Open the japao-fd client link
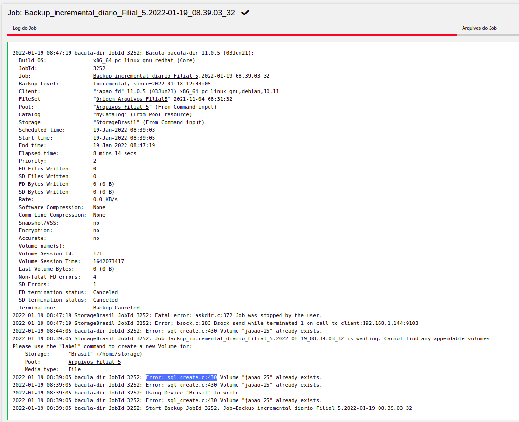Image resolution: width=519 pixels, height=422 pixels. pos(109,91)
